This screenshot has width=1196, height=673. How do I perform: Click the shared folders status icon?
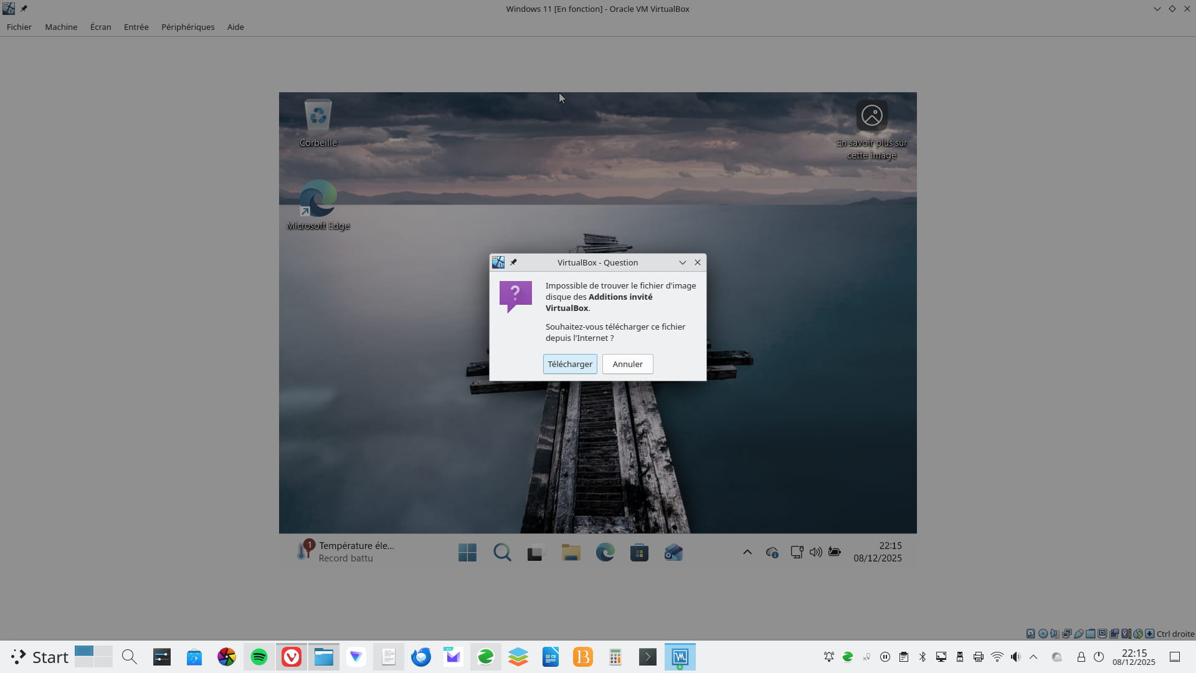(1090, 634)
